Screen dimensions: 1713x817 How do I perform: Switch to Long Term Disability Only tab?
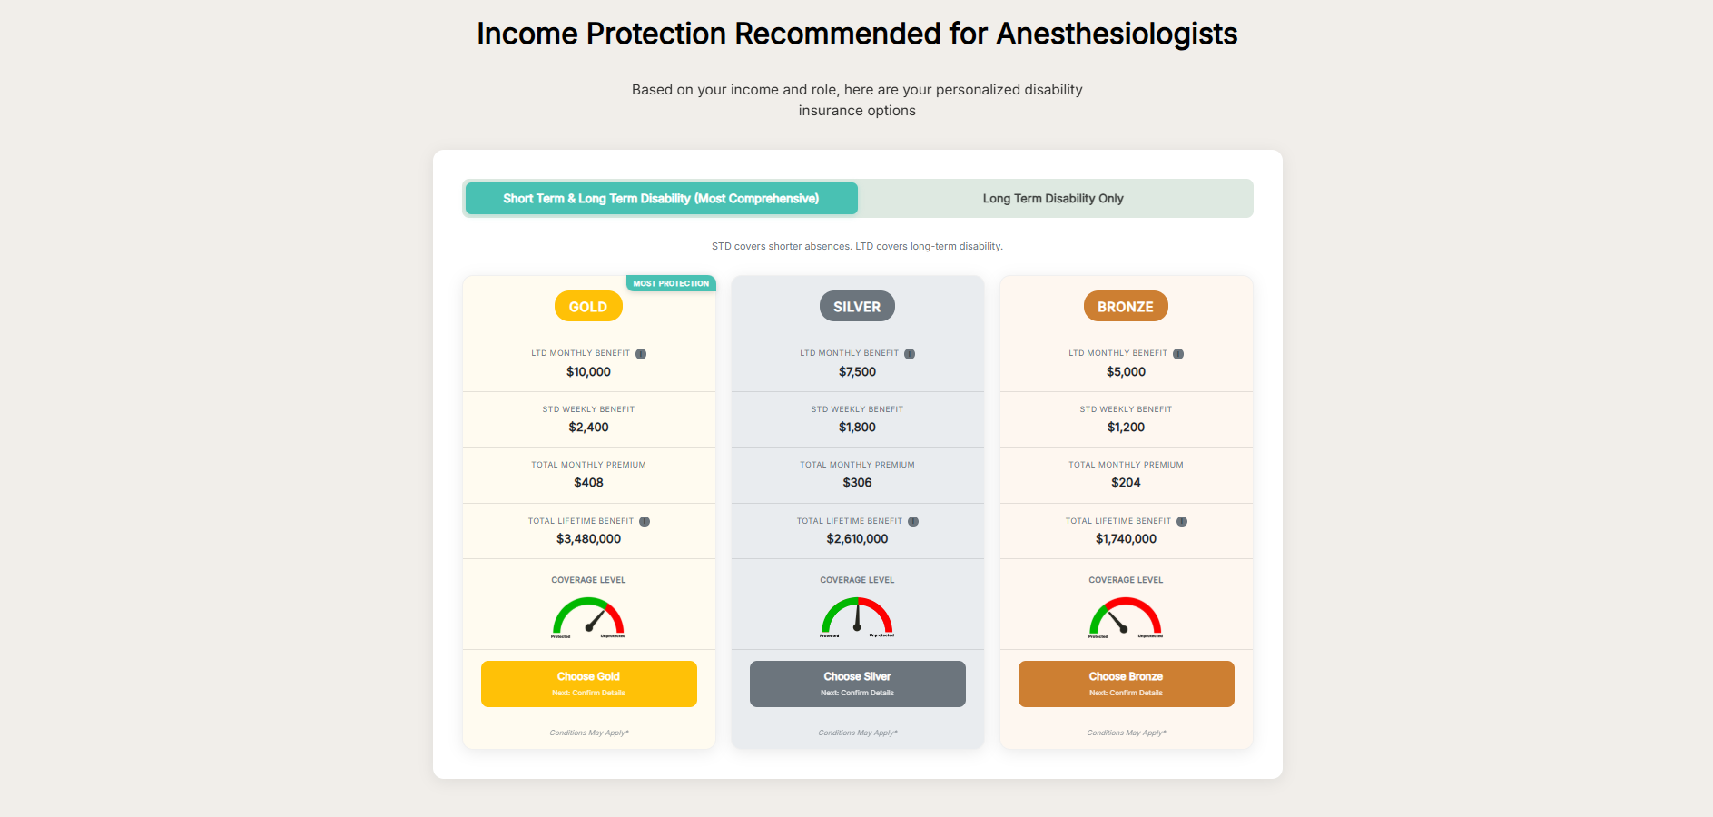[x=1053, y=199]
